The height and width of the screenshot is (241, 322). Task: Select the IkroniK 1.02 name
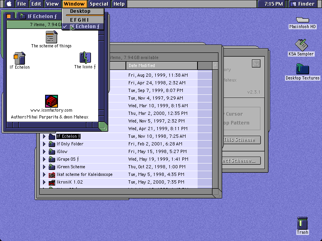pos(70,182)
